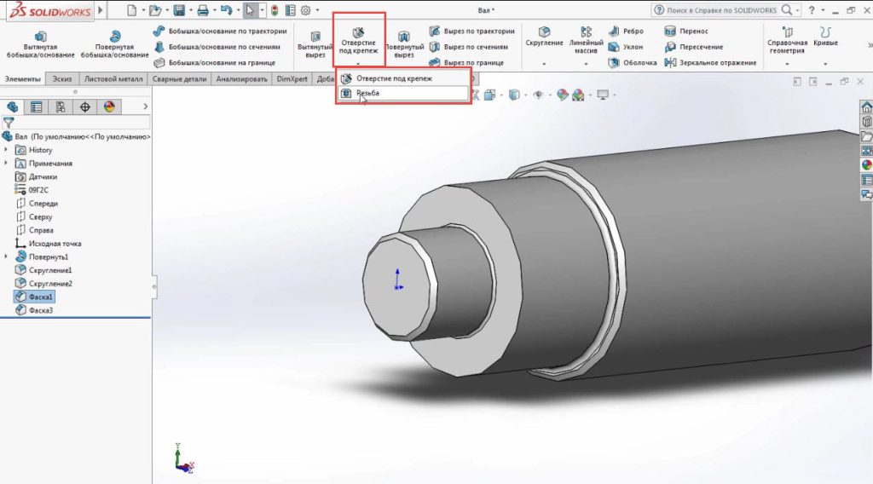Click the Hole Wizard tool (Отверстие под крепеж) in the ribbon
873x484 pixels.
(x=359, y=41)
